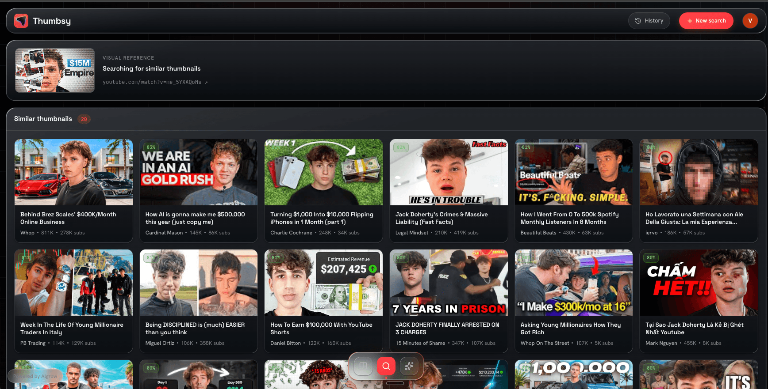Open the 'IT'S F*CKING SIMPLE' thumbnail
This screenshot has height=389, width=768.
(x=574, y=172)
